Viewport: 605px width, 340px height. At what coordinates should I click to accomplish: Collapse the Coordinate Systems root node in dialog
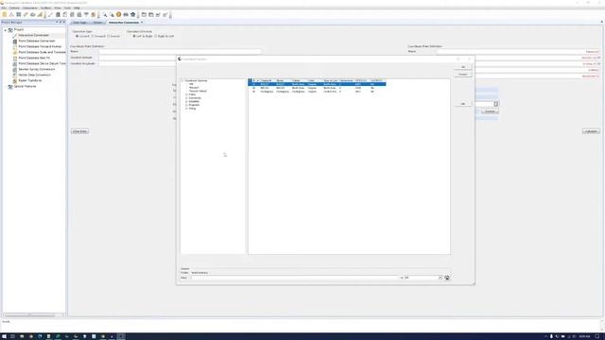[x=182, y=81]
